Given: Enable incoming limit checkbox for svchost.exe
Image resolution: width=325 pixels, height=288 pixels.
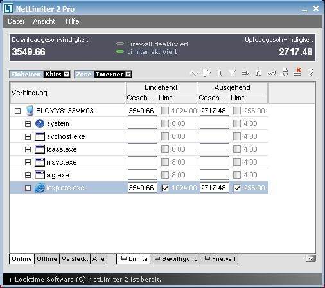Looking at the screenshot, I should click(x=165, y=136).
